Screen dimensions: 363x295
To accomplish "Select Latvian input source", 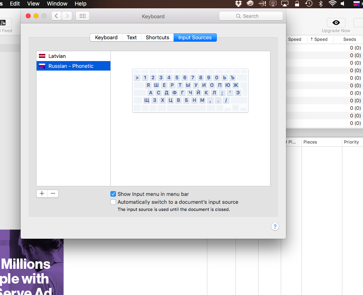I will click(x=73, y=56).
